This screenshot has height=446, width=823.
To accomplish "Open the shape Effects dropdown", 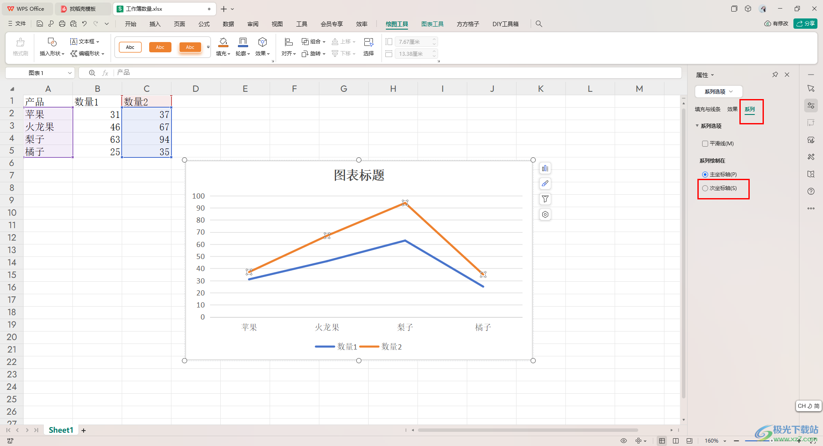I will pyautogui.click(x=263, y=54).
